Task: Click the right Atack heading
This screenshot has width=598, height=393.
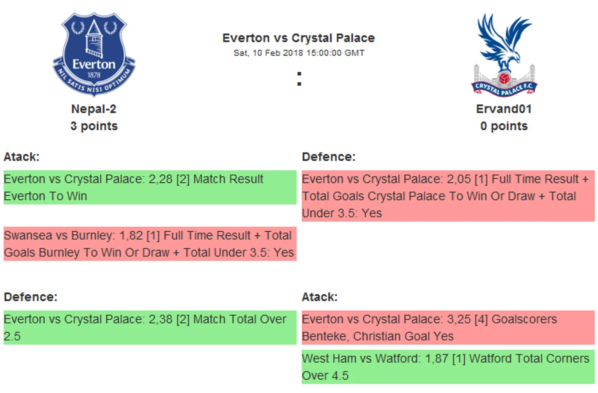Action: [x=319, y=297]
